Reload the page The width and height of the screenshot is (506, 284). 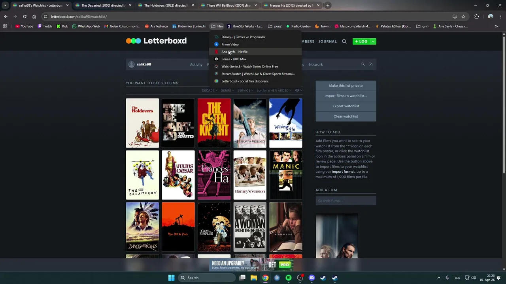[25, 17]
